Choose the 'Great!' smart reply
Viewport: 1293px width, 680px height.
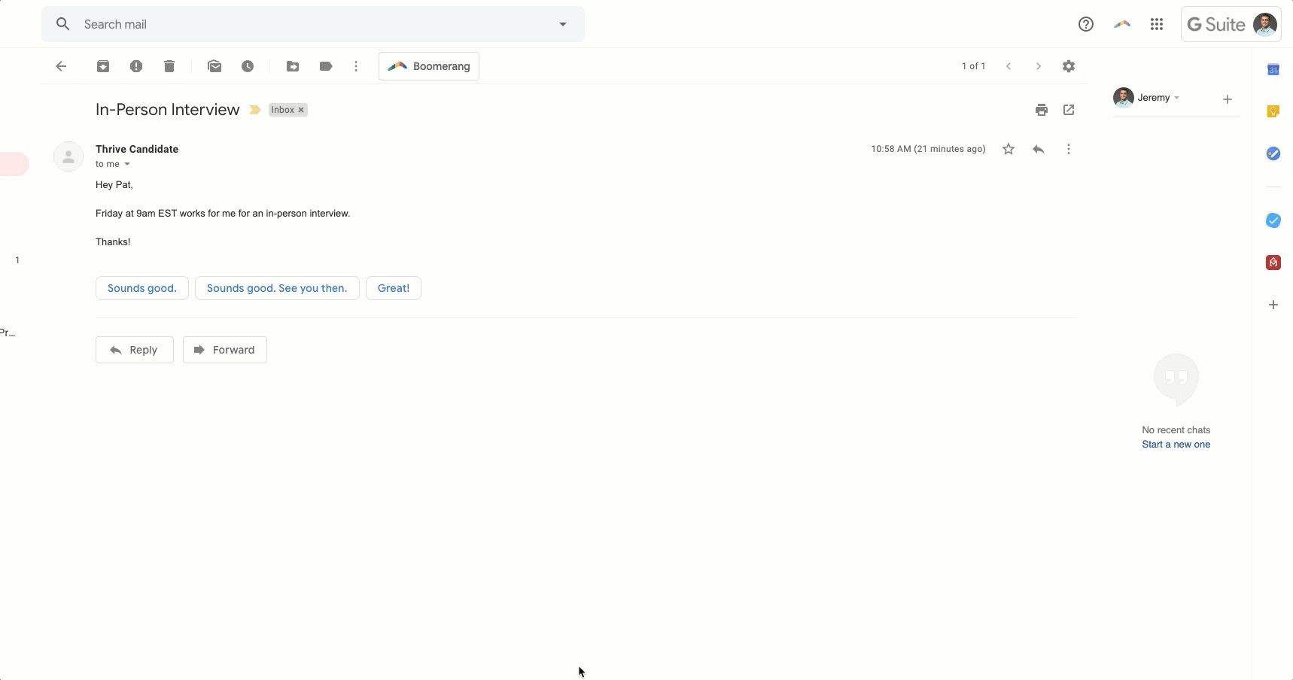coord(394,288)
